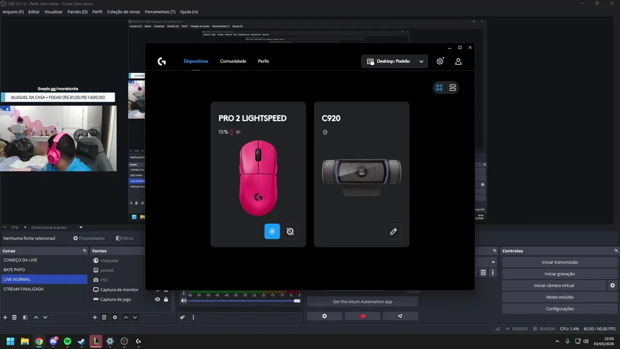Open Steam from the Windows taskbar
Viewport: 620px width, 349px height.
point(81,341)
